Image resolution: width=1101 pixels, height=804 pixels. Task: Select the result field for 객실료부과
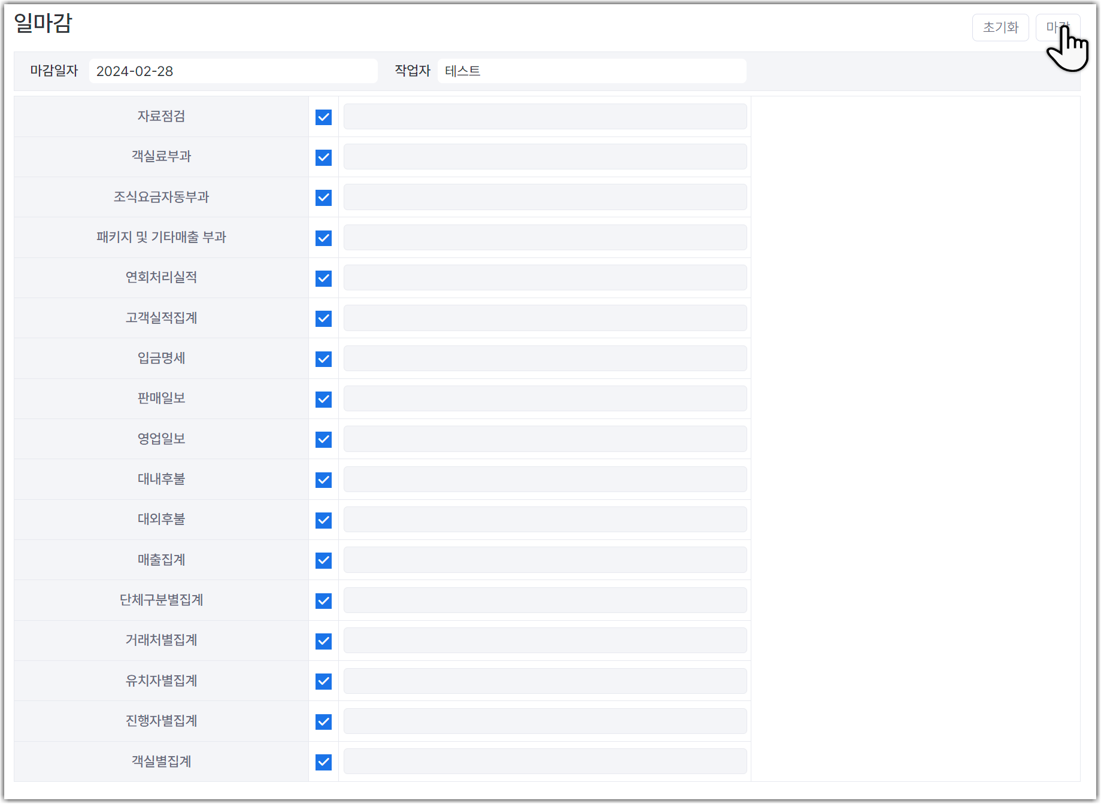click(545, 157)
